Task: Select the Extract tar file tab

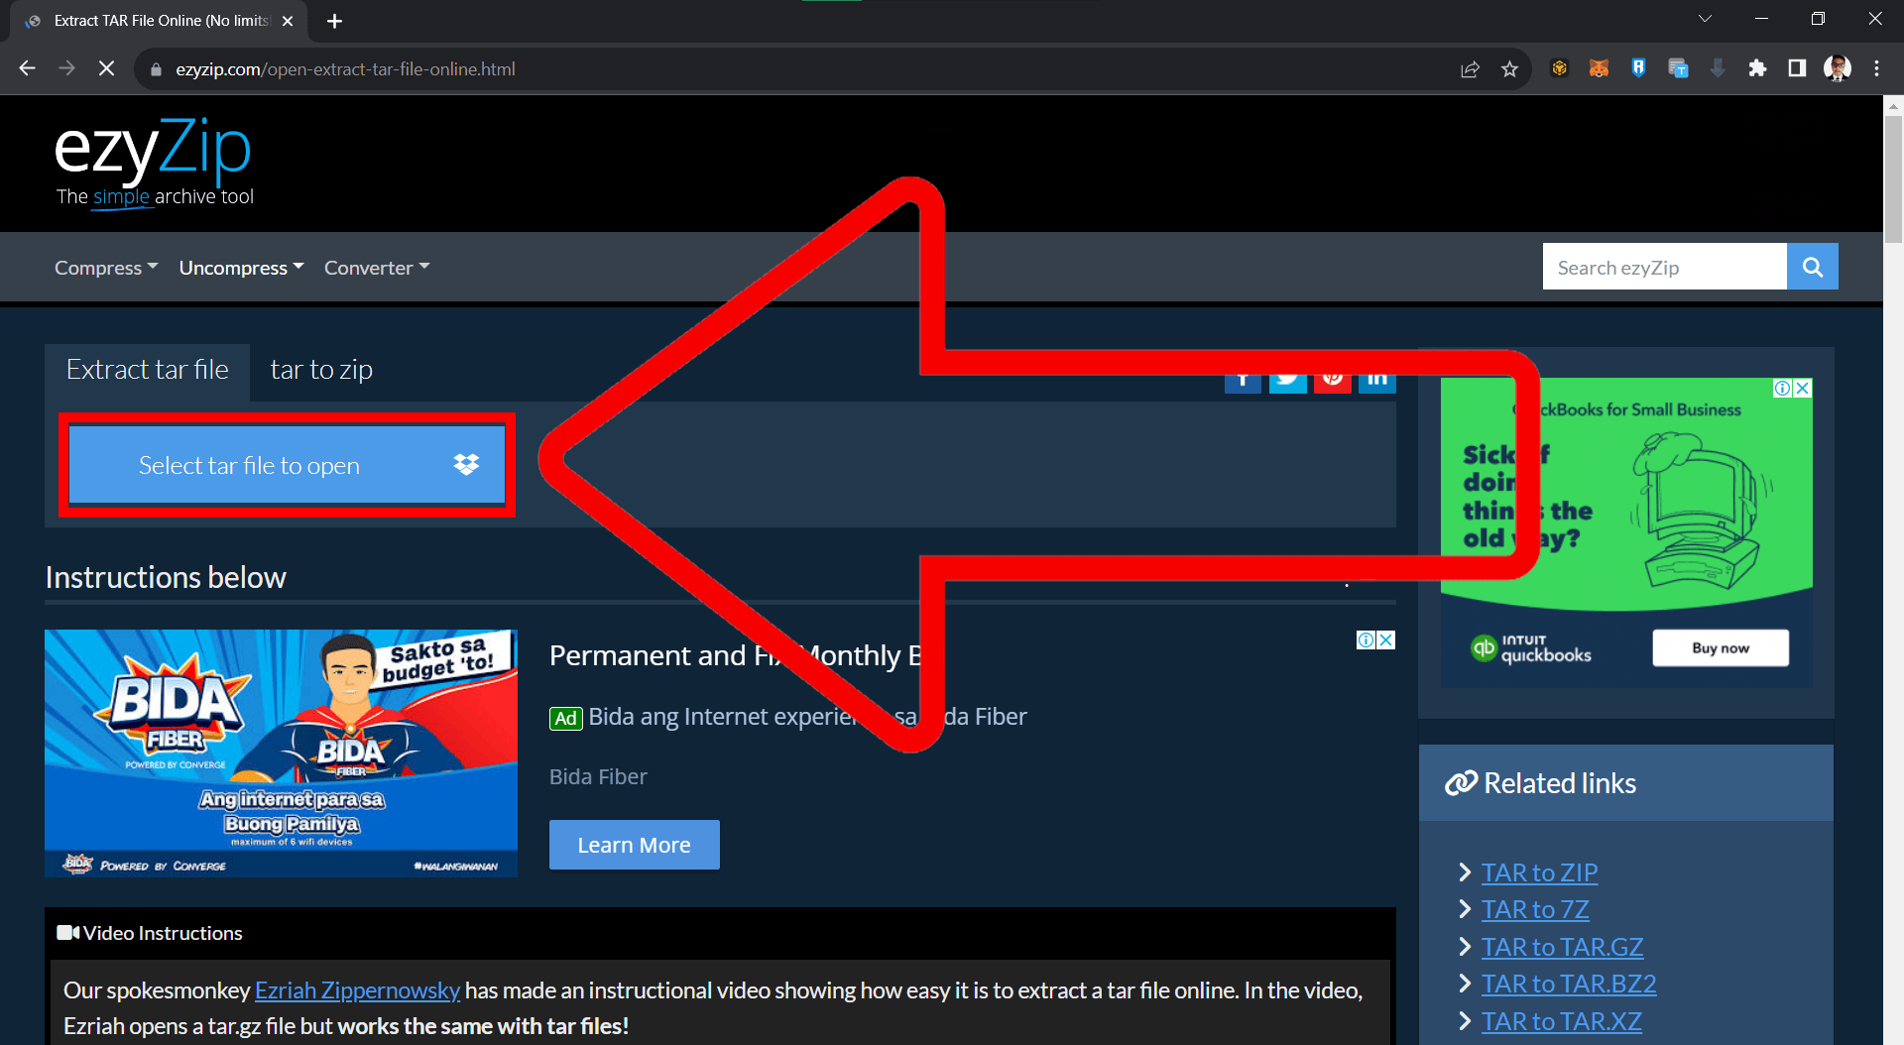Action: point(147,369)
